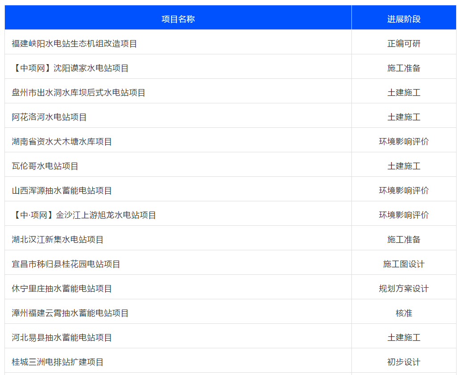This screenshot has width=461, height=375.
Task: Open 金沙江上游旭龙水电站项目 entry
Action: point(84,215)
